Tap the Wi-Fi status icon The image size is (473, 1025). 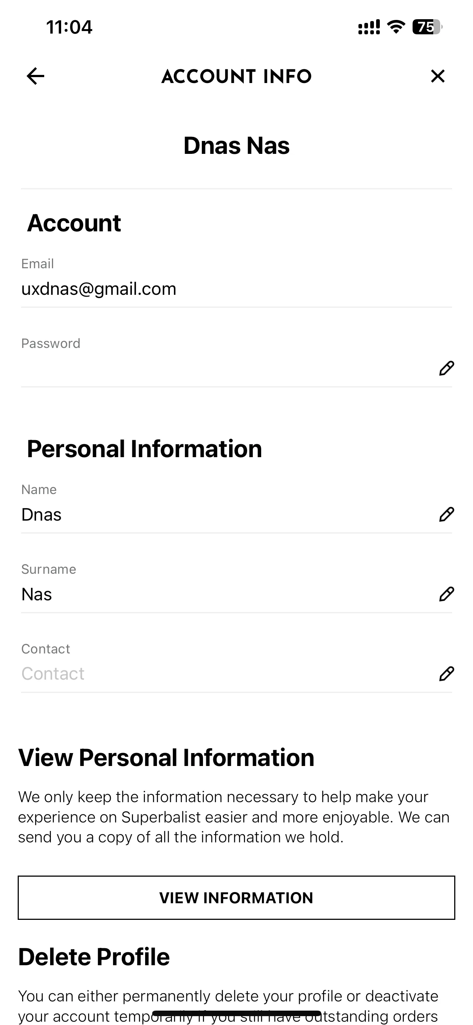tap(396, 27)
